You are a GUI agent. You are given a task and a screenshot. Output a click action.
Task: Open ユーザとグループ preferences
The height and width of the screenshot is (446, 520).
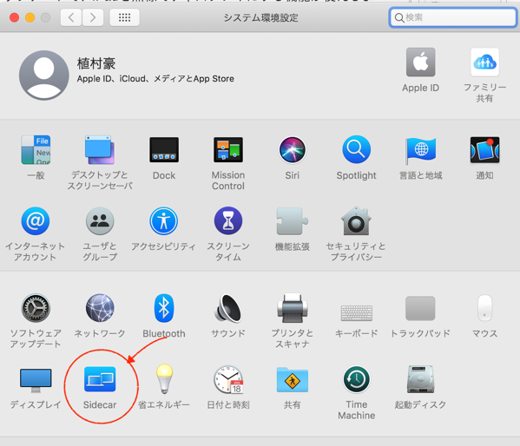coord(100,221)
